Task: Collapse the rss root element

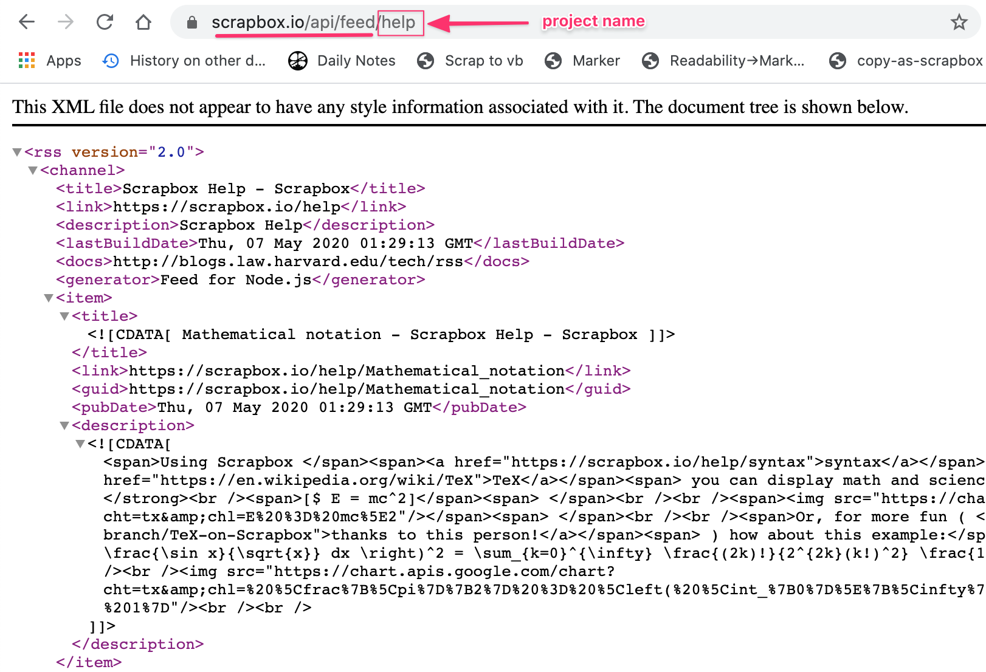Action: tap(17, 152)
